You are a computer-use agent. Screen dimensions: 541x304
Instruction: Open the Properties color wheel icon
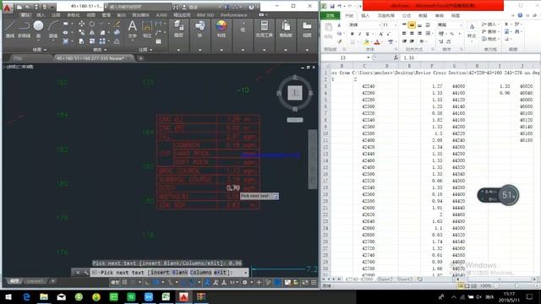(x=221, y=26)
